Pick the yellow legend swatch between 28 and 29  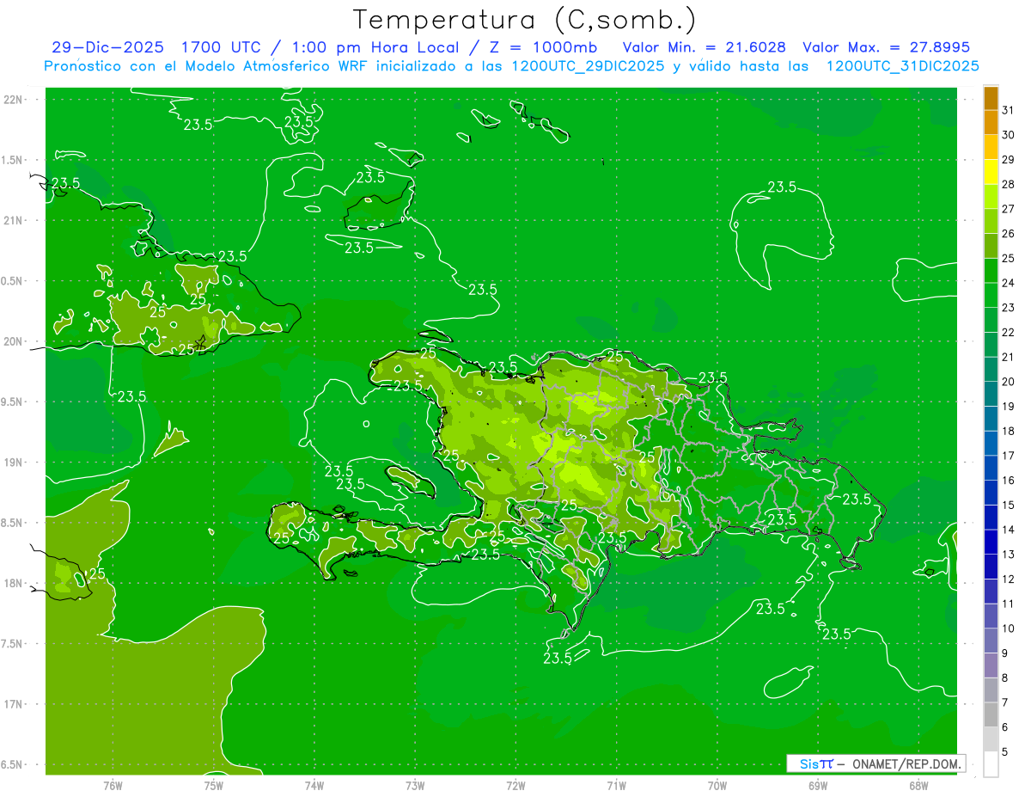[x=991, y=172]
